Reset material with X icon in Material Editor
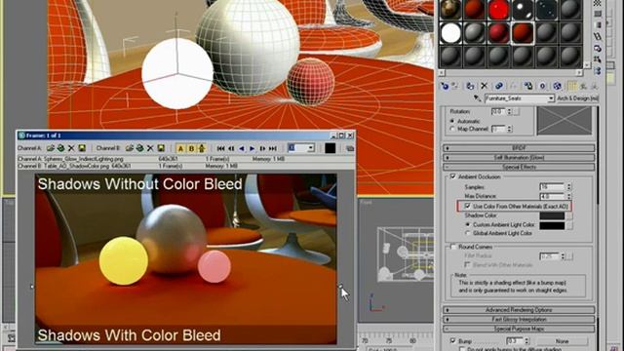Screen dimensions: 624x351 [484, 86]
